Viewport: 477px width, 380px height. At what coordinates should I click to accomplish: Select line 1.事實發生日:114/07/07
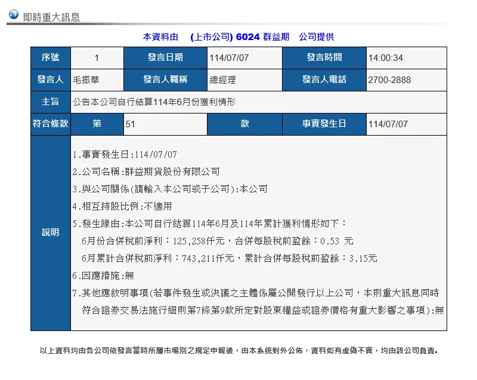pyautogui.click(x=125, y=155)
